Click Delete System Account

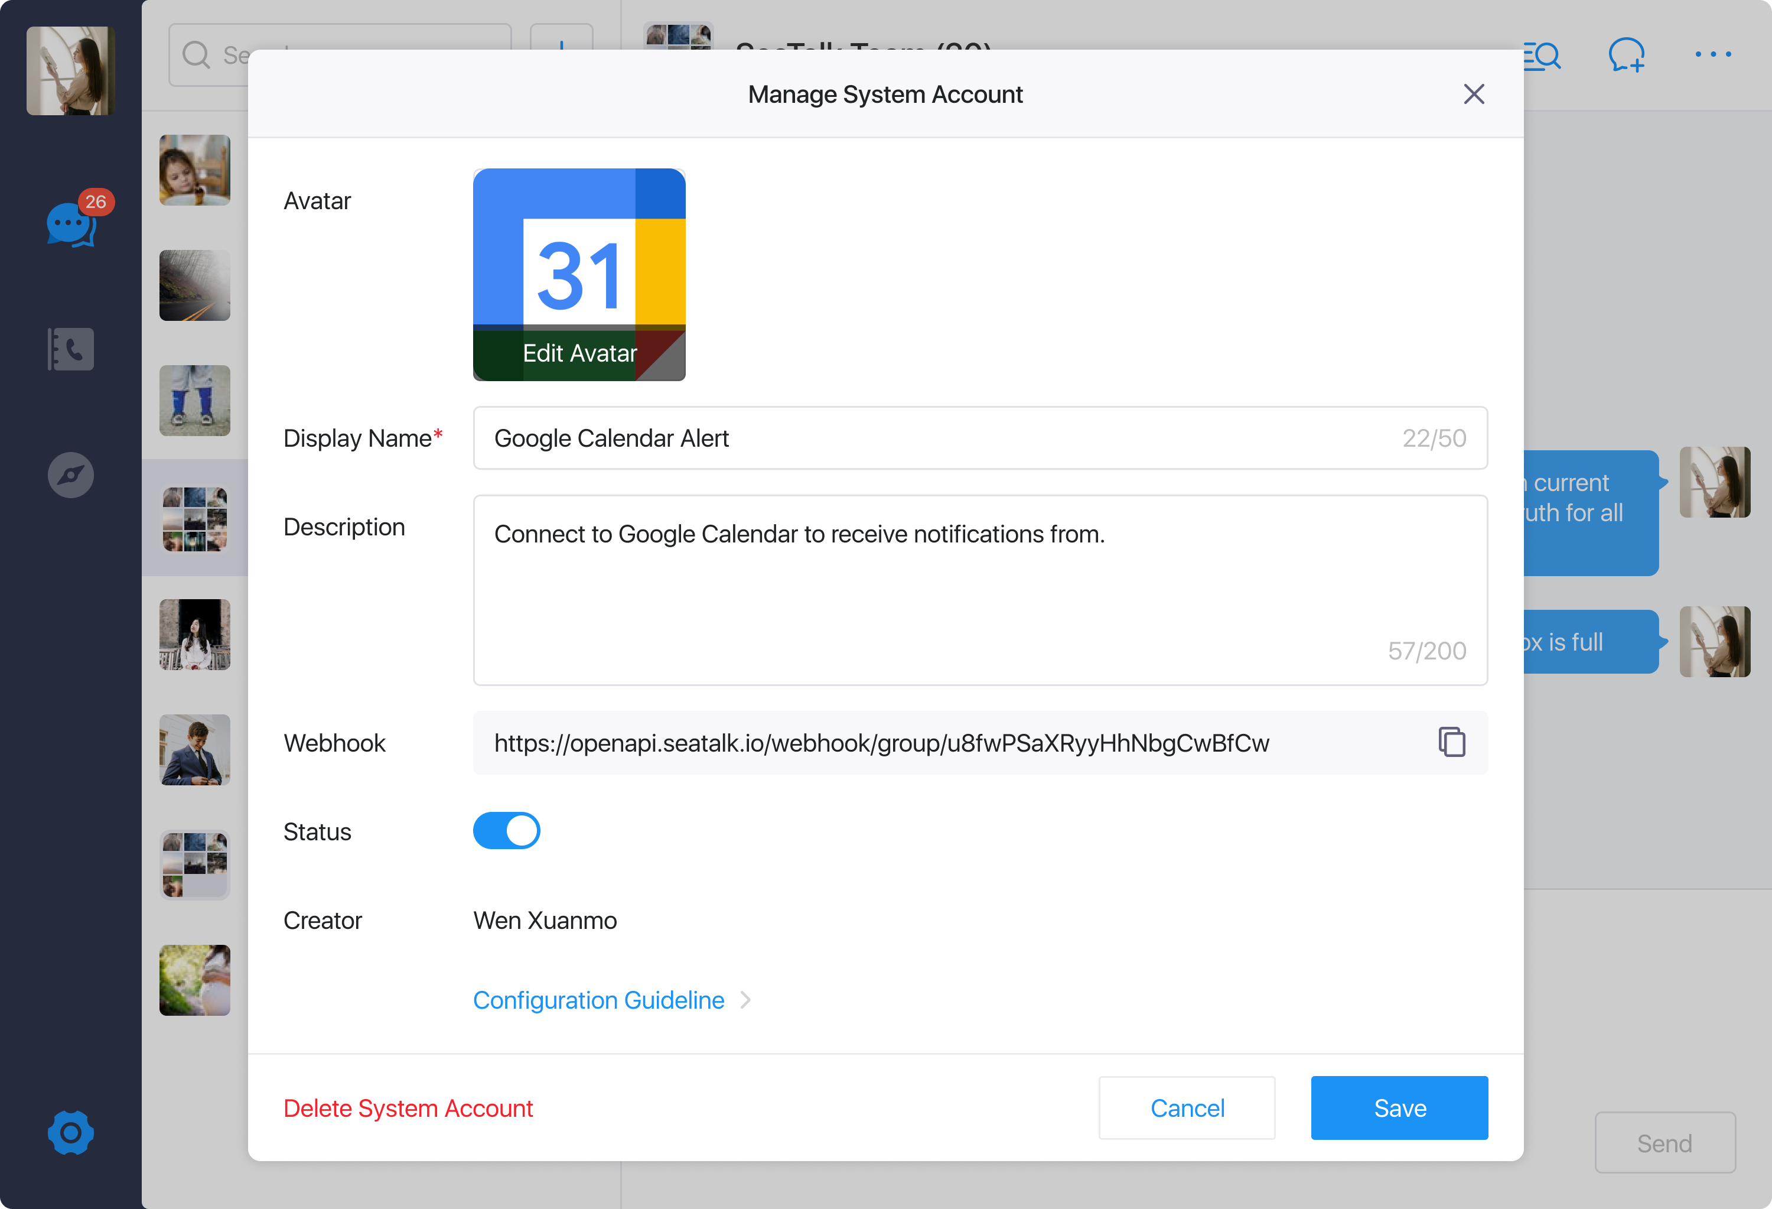[x=408, y=1109]
